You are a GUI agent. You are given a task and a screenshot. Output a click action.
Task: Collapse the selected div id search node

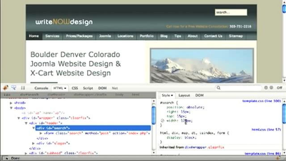tap(34, 128)
